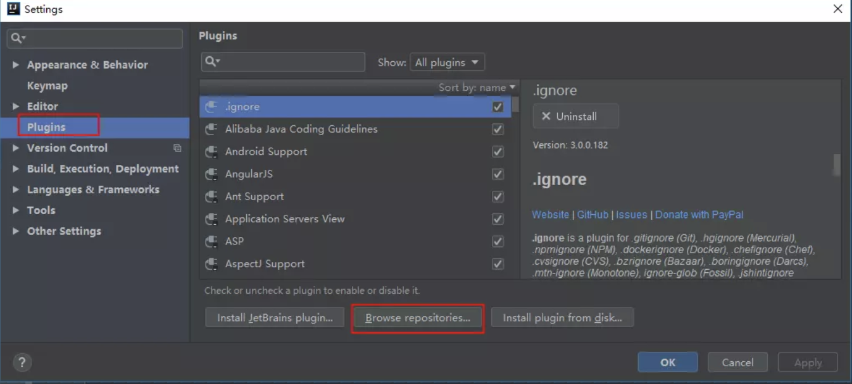This screenshot has width=852, height=384.
Task: Click the search magnifier in plugins search field
Action: (213, 61)
